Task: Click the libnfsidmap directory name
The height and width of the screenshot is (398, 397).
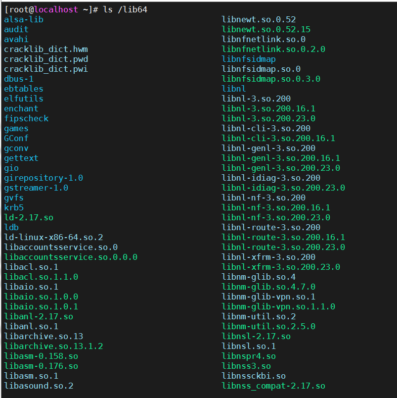Action: [x=249, y=59]
